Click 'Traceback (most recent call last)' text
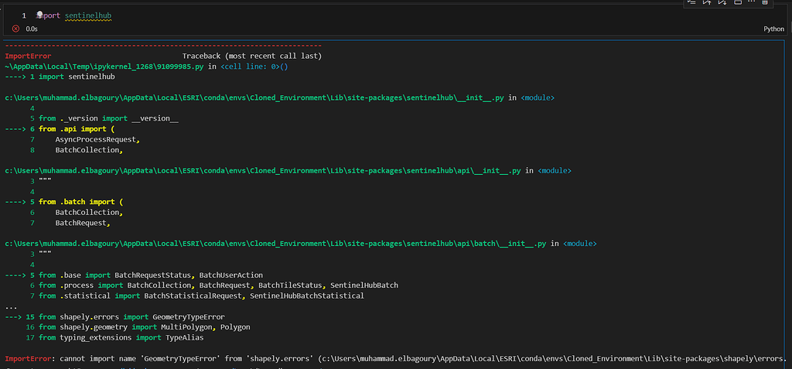Screen dimensions: 792x369 [252, 56]
